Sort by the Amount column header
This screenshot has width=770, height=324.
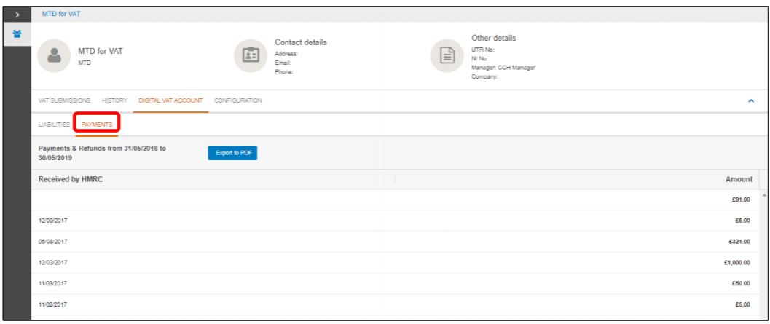(739, 180)
